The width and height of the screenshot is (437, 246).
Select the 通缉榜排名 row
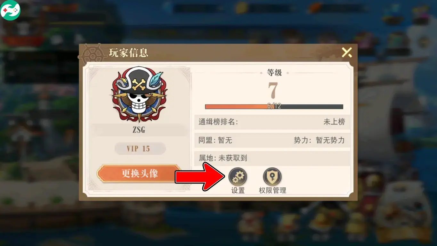pos(272,122)
